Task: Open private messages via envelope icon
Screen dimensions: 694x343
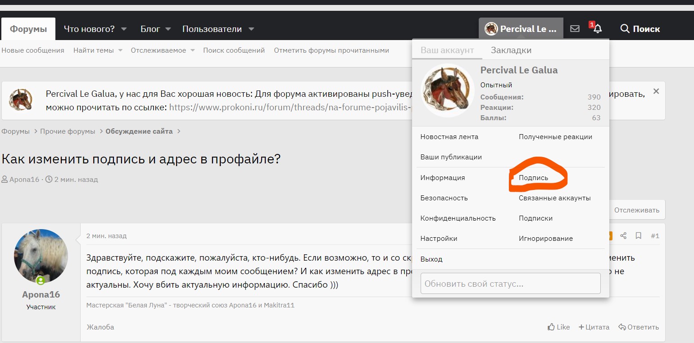Action: [x=575, y=28]
